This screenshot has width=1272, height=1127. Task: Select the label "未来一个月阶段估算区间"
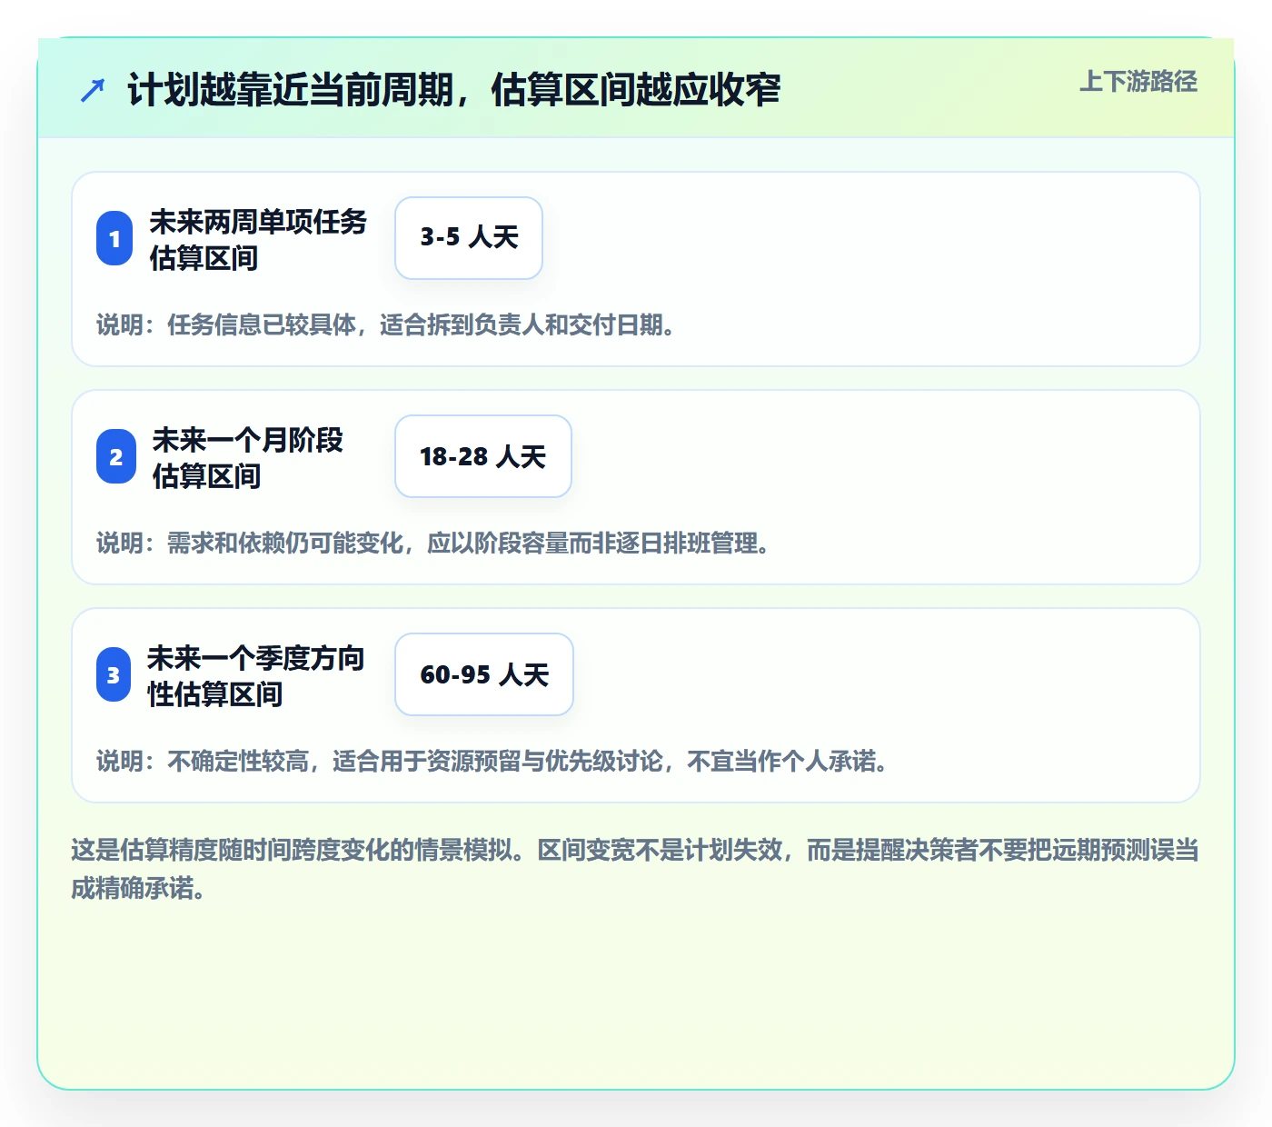(248, 457)
